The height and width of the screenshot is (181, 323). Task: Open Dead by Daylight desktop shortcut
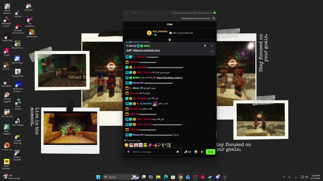coord(17,156)
